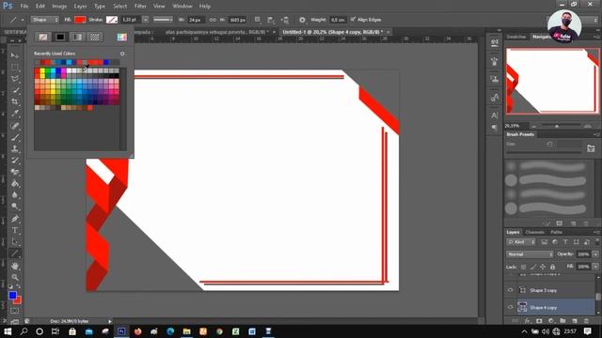Select the Spot Healing Brush tool
602x338 pixels.
pos(15,126)
